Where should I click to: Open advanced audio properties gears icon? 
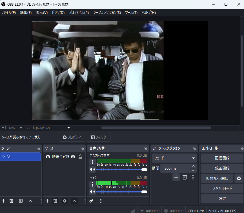click(x=91, y=201)
